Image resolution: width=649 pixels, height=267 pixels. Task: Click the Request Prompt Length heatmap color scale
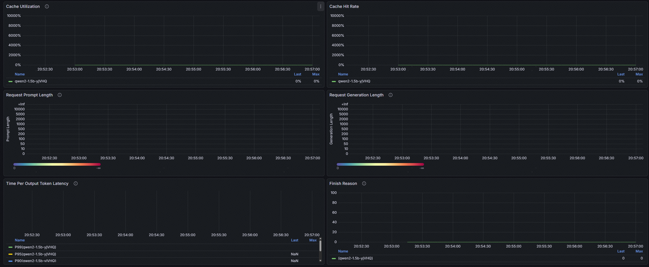(57, 165)
